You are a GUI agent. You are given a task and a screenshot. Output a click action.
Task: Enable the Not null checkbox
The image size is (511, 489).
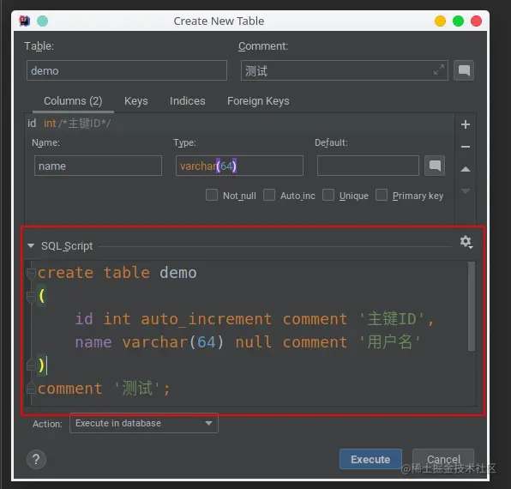212,195
